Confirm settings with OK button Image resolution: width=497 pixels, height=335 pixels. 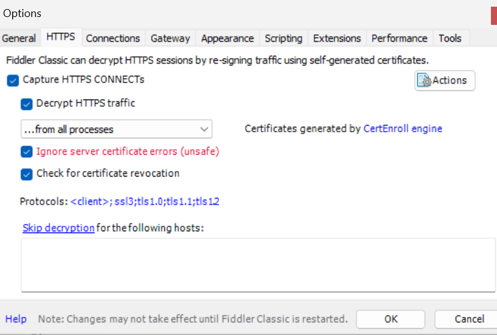click(391, 319)
